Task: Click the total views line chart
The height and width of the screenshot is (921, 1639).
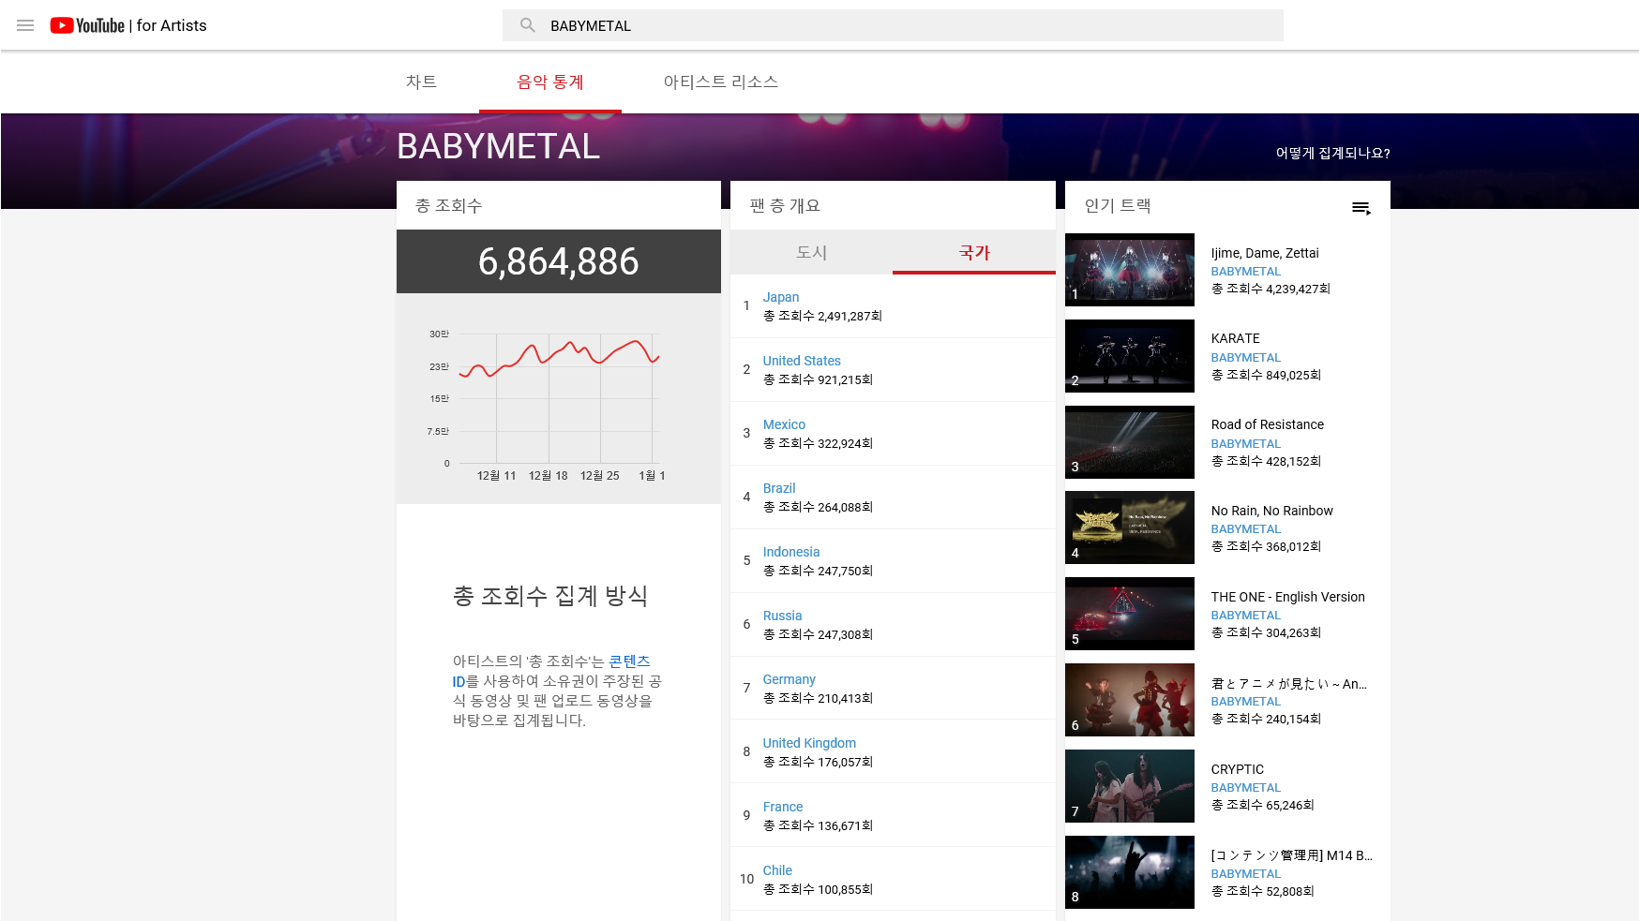Action: click(559, 398)
